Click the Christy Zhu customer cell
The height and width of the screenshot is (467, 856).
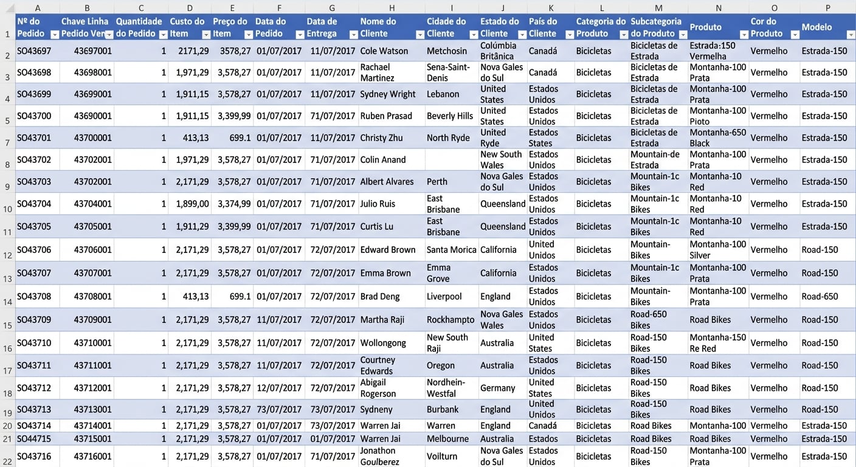click(392, 138)
